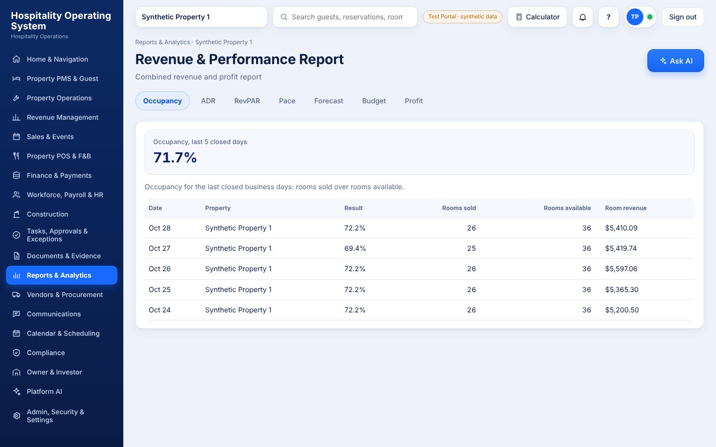Switch to the Profit tab
The image size is (716, 447).
tap(414, 101)
